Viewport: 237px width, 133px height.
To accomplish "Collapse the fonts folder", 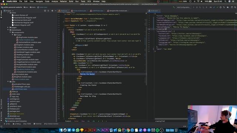I will point(8,13).
